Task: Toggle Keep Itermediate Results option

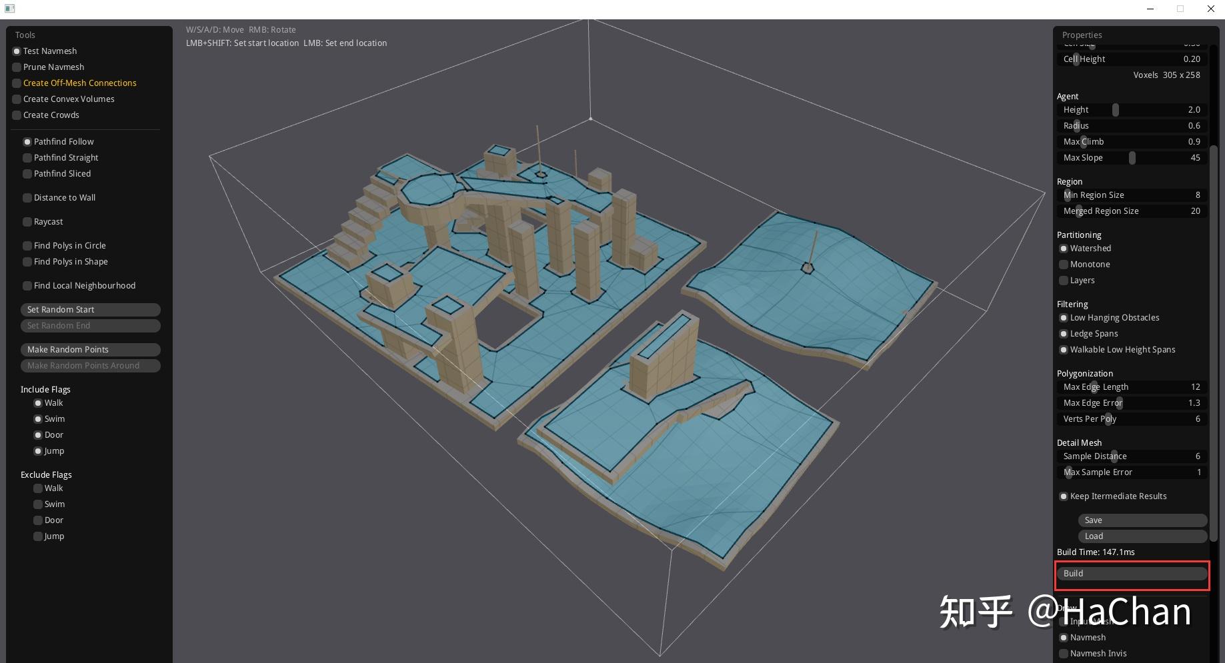Action: (x=1113, y=496)
